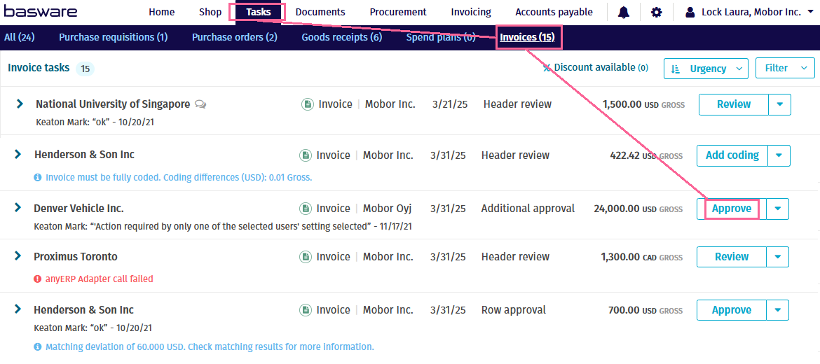
Task: Expand Henderson & Son Inc 422.42 row
Action: pyautogui.click(x=18, y=154)
